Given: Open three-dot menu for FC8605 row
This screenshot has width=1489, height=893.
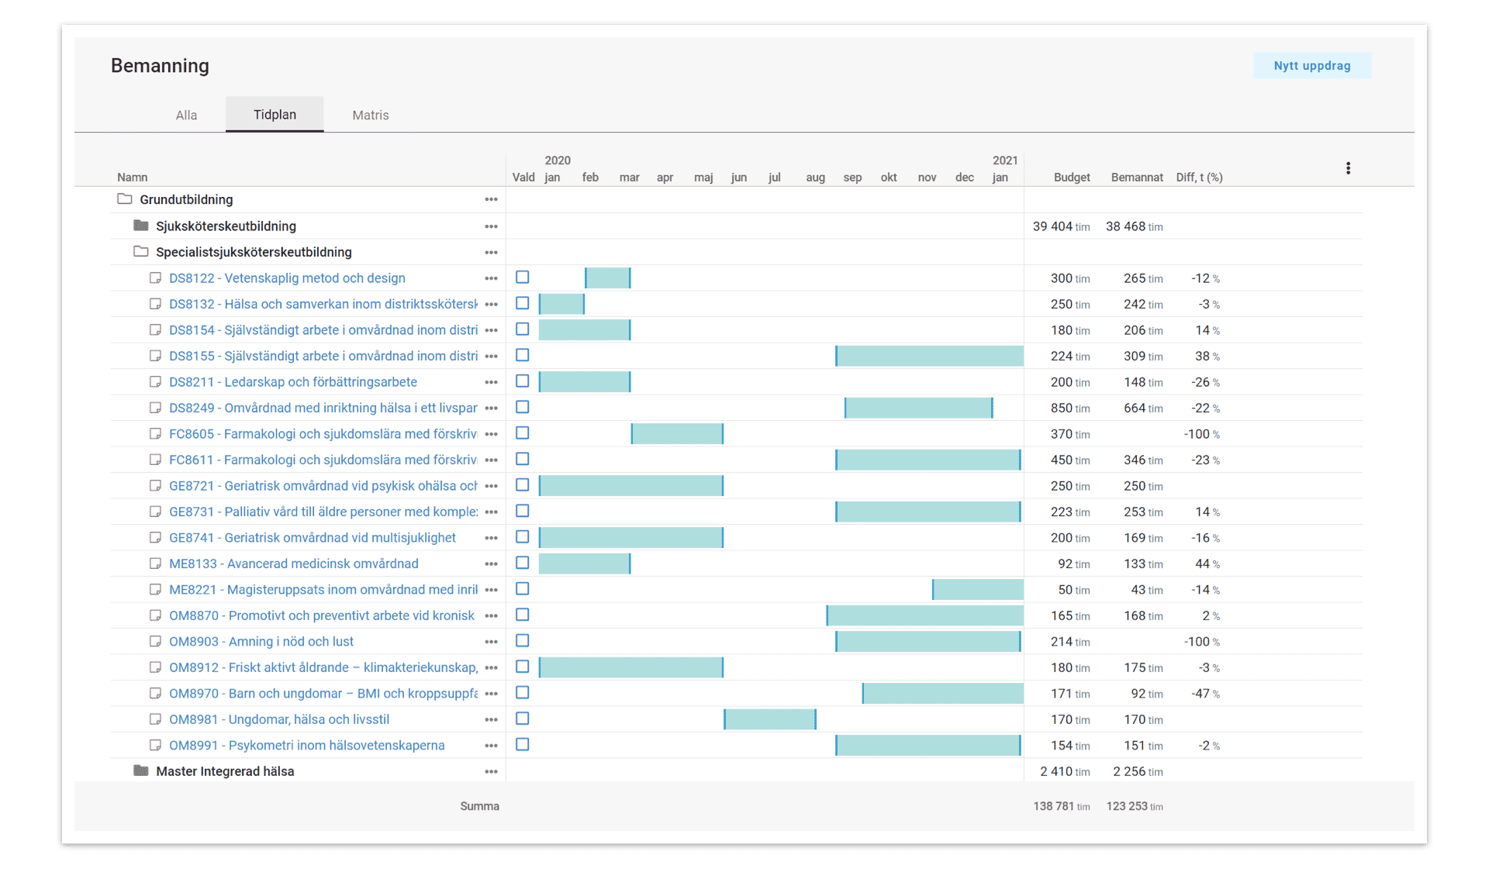Looking at the screenshot, I should [x=491, y=434].
